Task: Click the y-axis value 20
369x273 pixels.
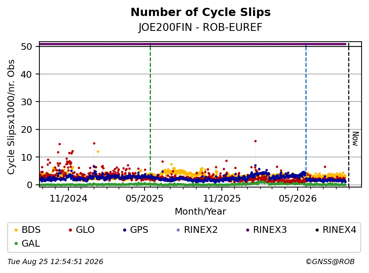Action: (26, 129)
